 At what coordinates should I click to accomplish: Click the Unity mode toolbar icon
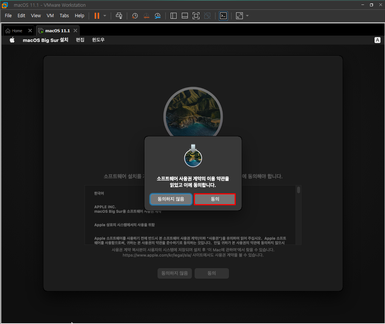pos(207,16)
